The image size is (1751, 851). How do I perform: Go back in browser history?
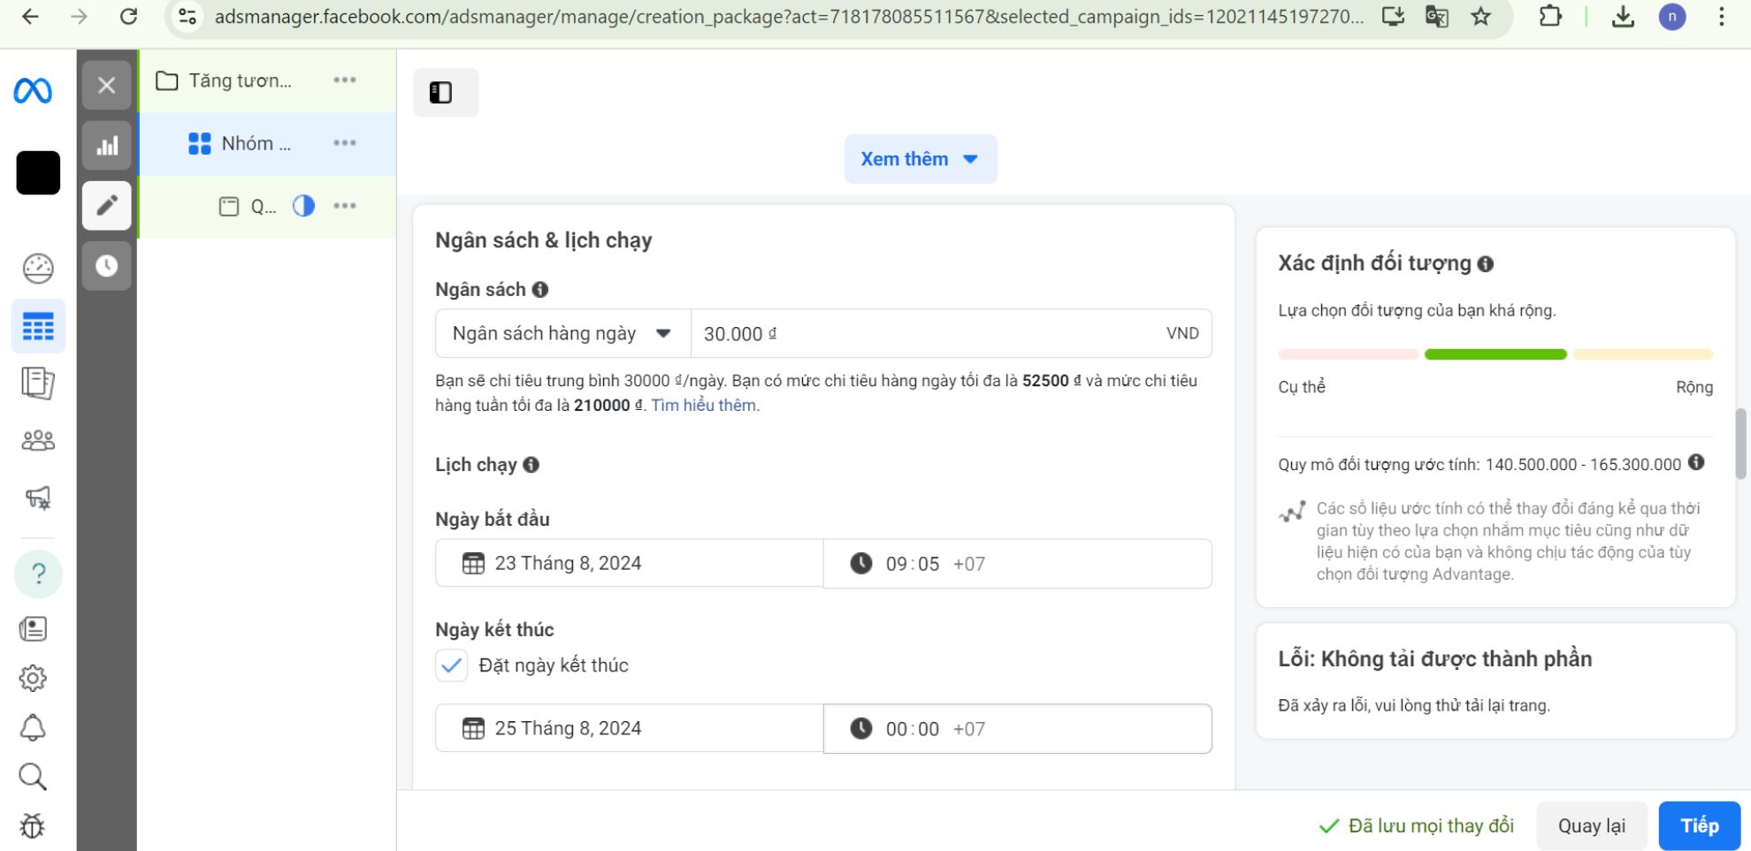coord(30,17)
